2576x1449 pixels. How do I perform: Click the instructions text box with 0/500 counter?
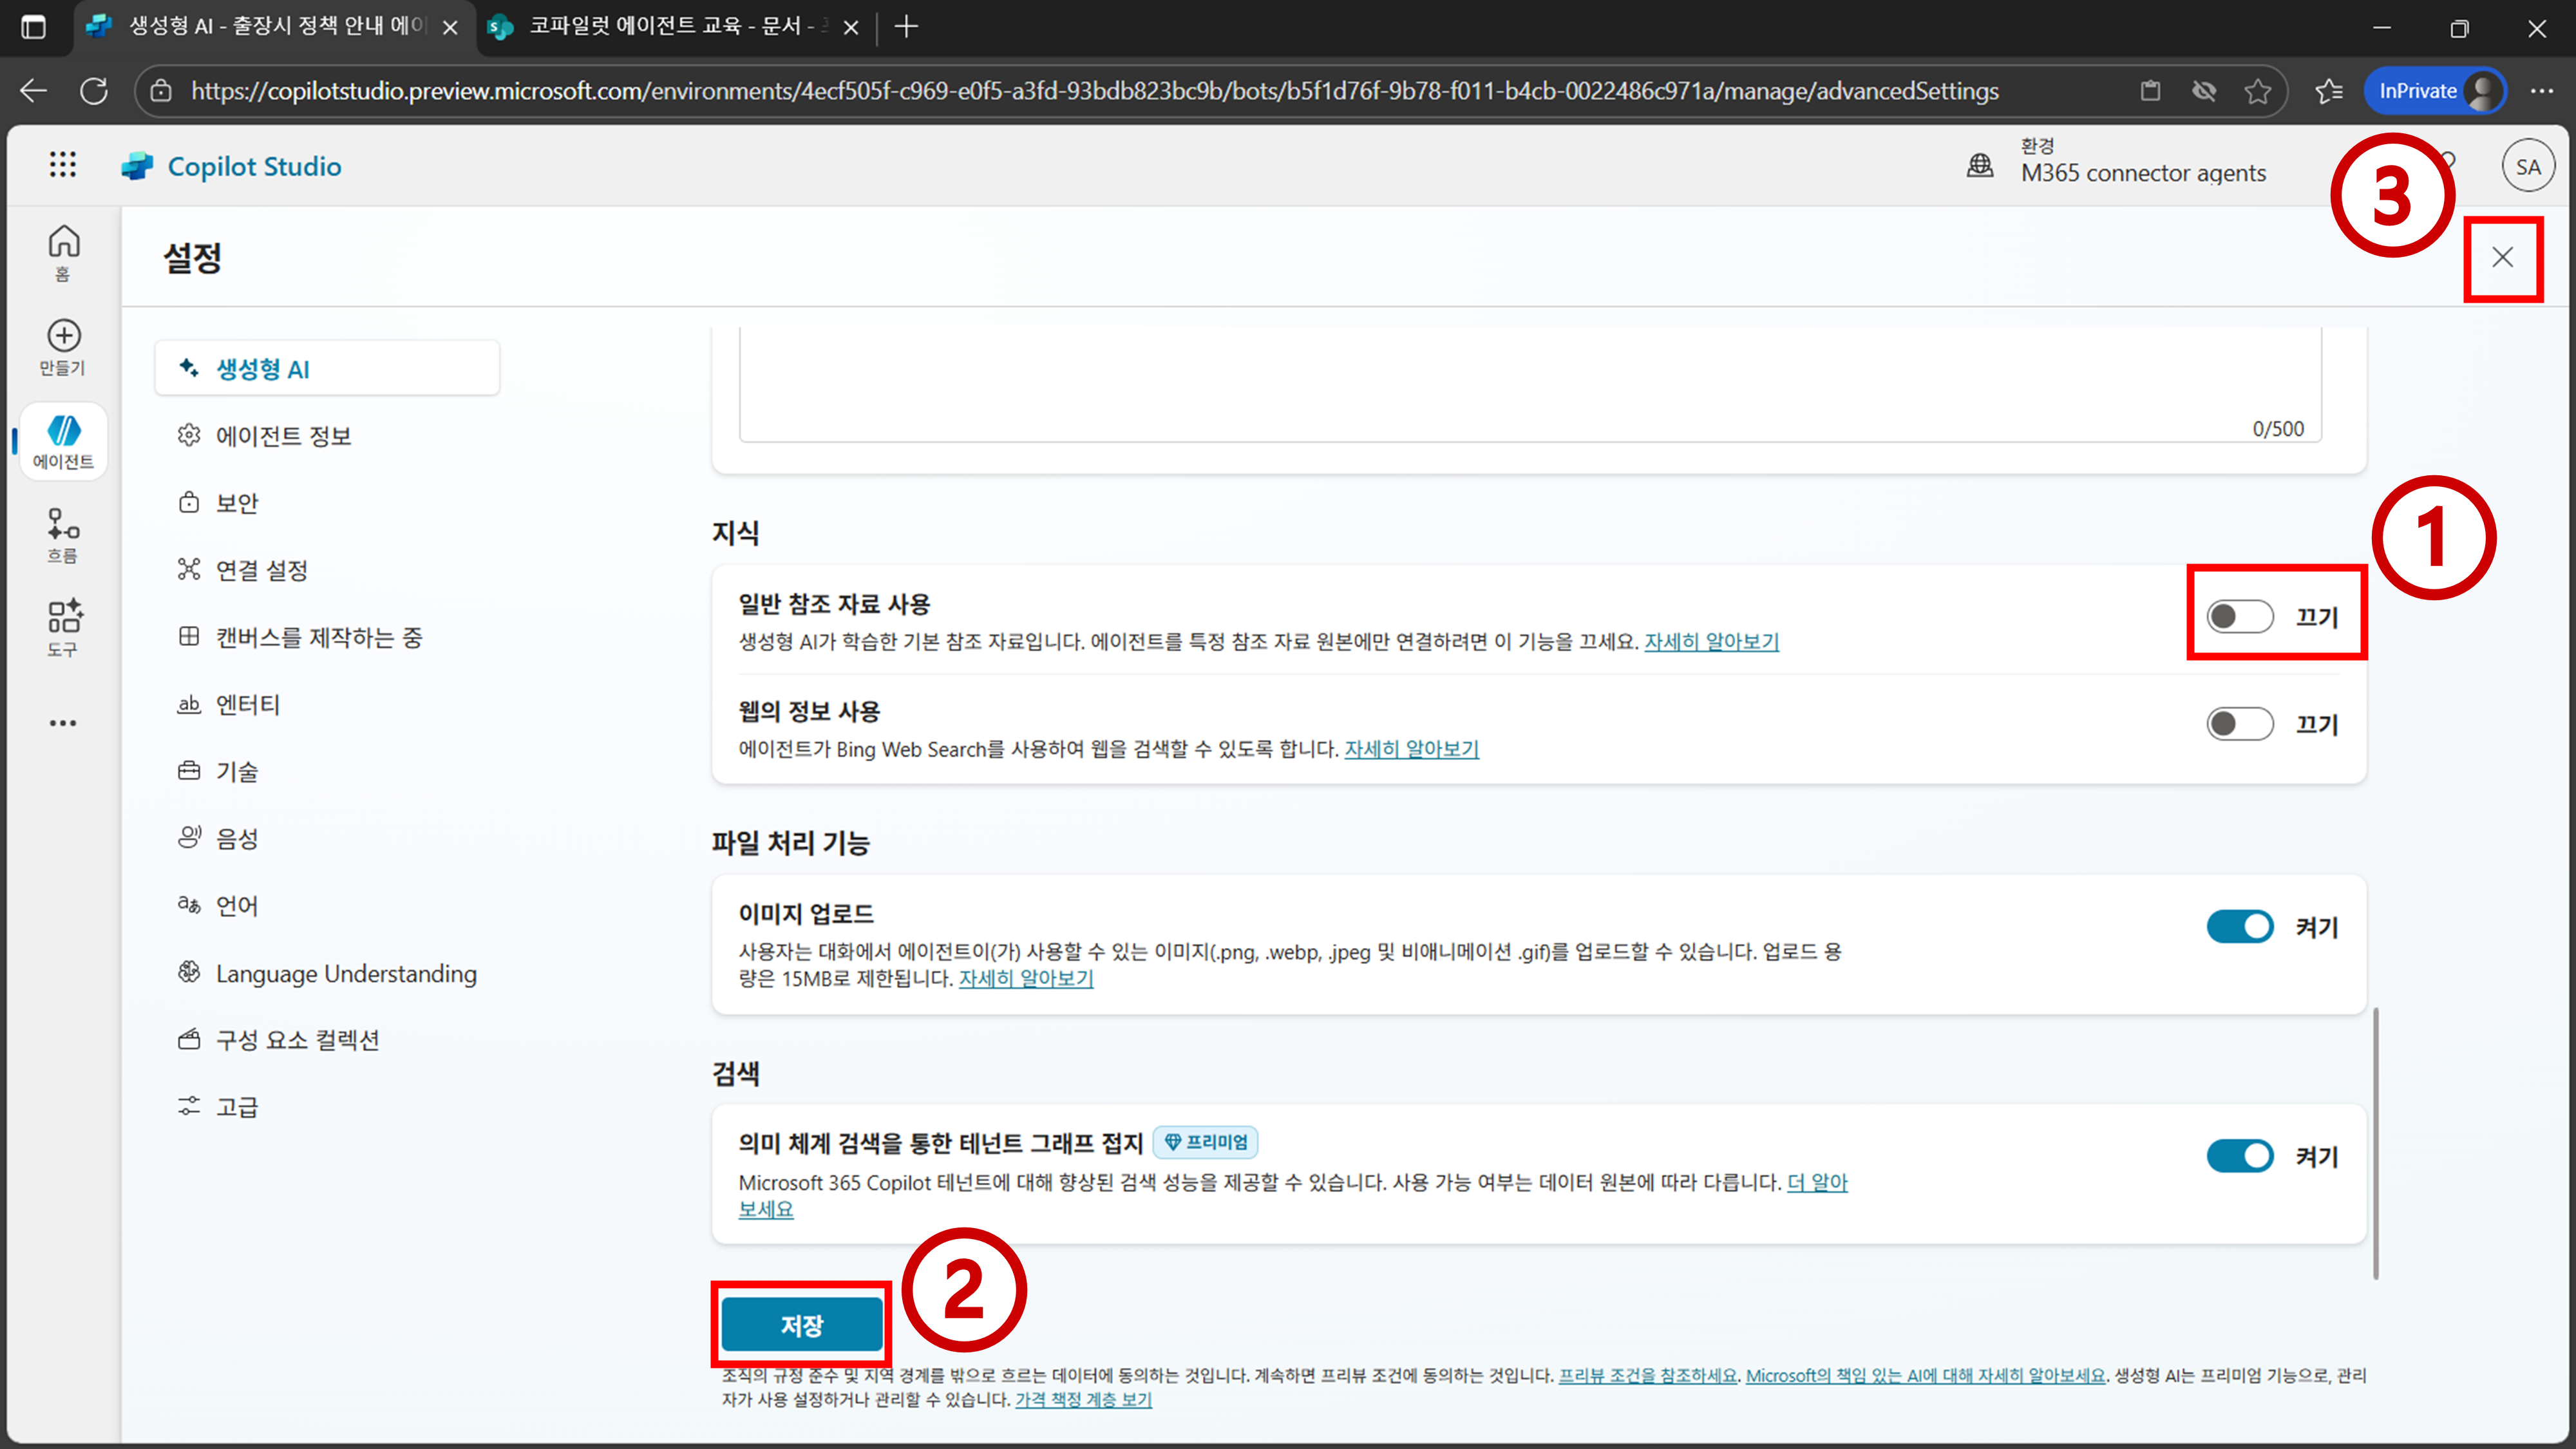[1530, 385]
